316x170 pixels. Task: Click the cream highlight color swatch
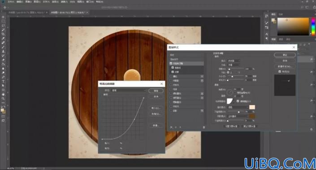point(252,107)
